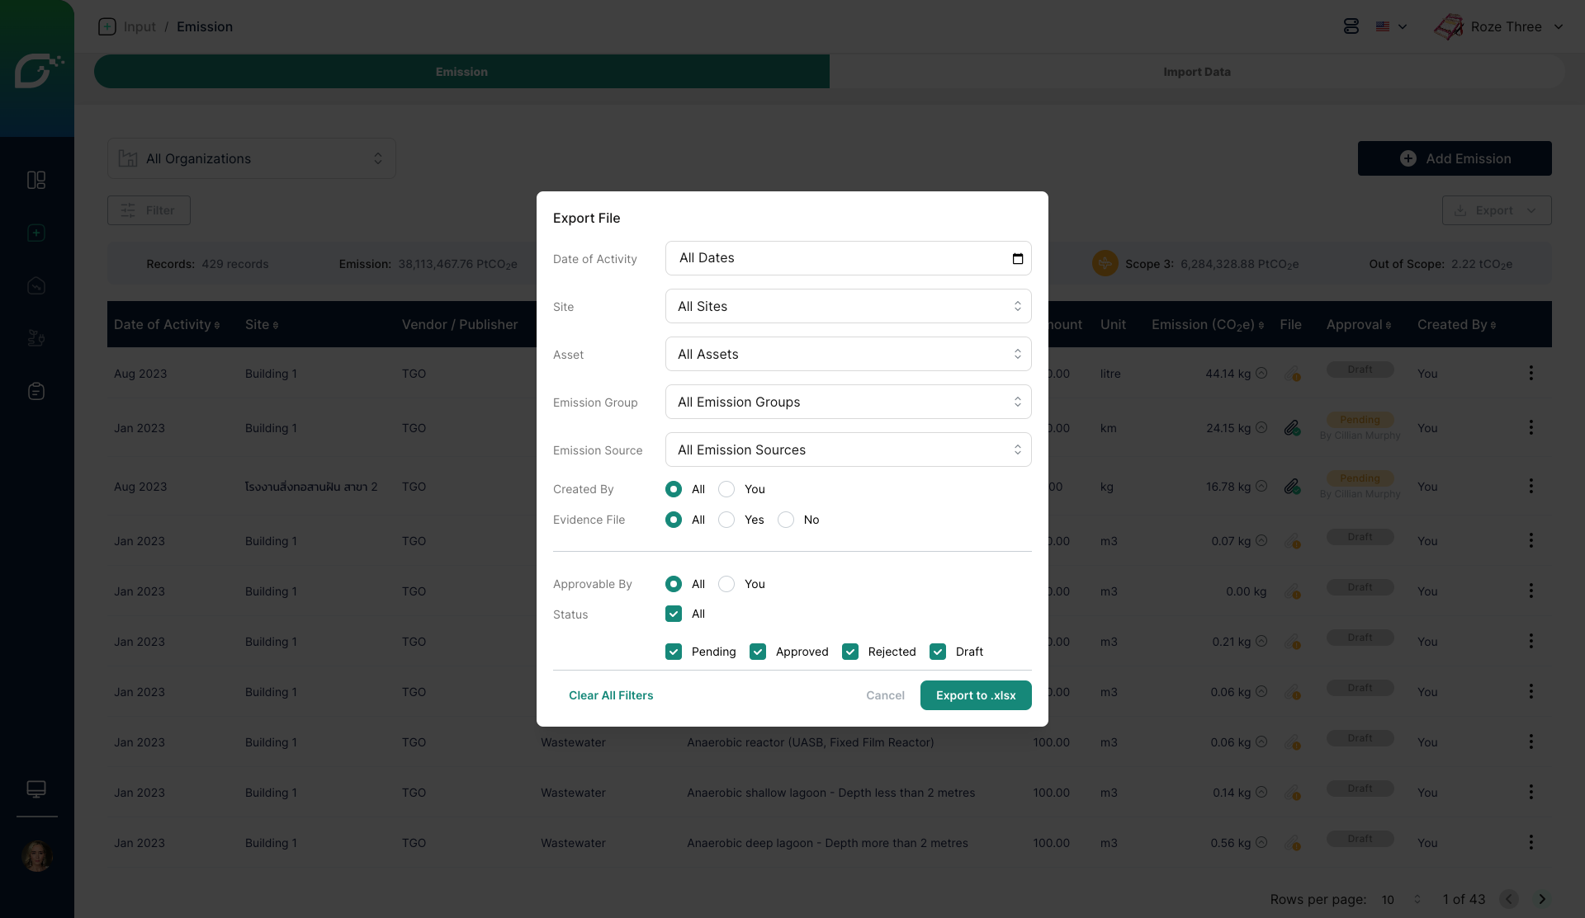
Task: Uncheck the Rejected status checkbox
Action: click(x=850, y=652)
